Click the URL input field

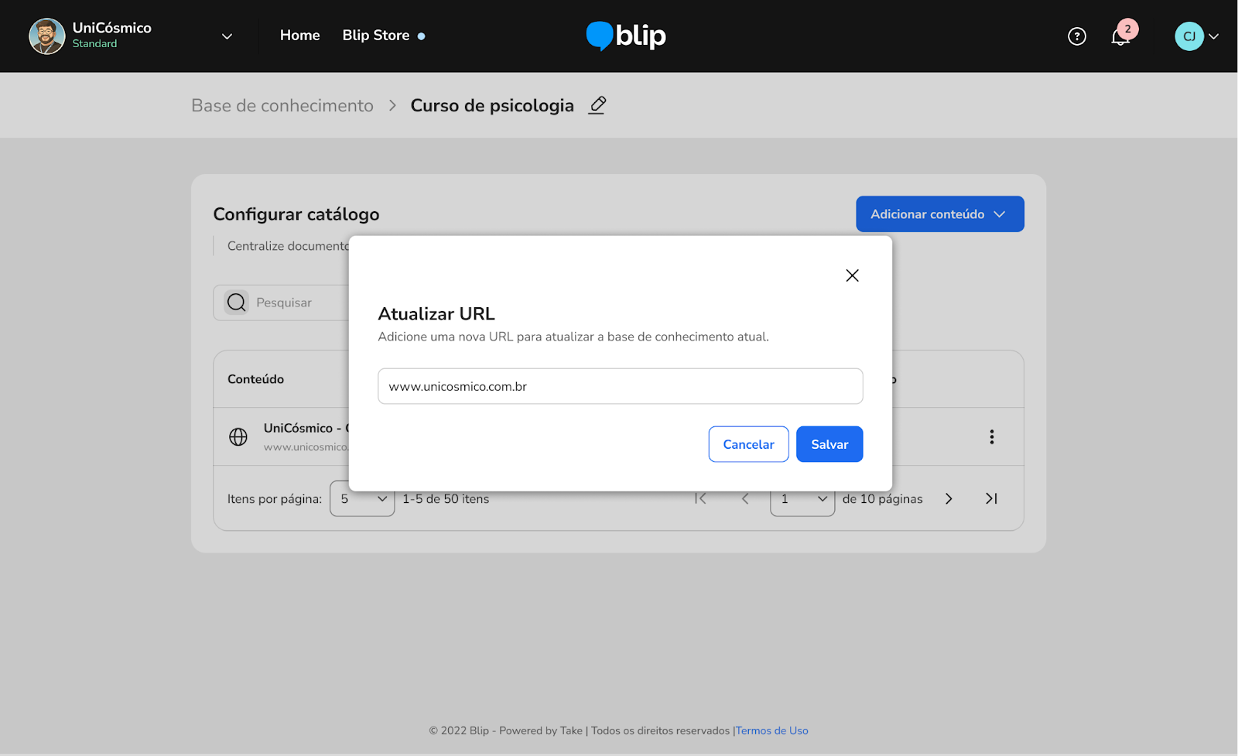(620, 386)
